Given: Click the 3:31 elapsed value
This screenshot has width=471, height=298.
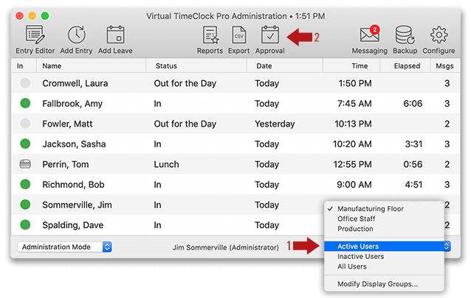Looking at the screenshot, I should [413, 144].
